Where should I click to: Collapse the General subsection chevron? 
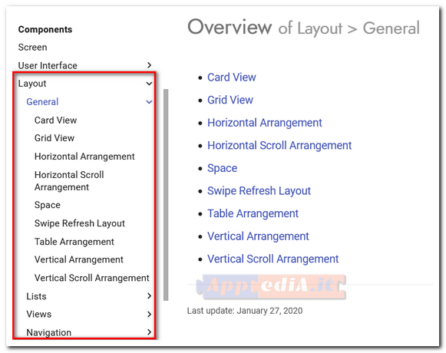pyautogui.click(x=149, y=102)
